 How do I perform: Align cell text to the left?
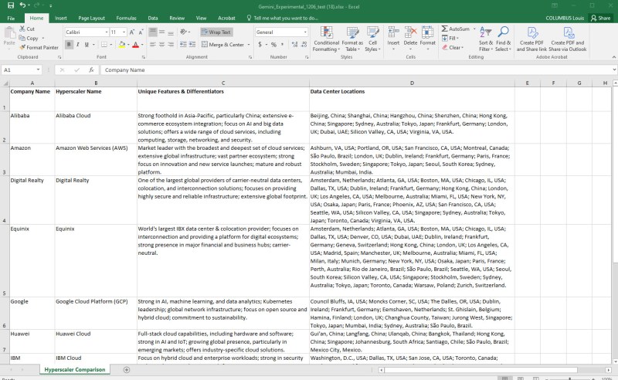tap(153, 45)
